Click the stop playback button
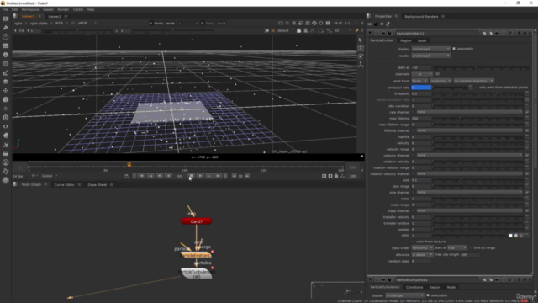 click(x=192, y=176)
